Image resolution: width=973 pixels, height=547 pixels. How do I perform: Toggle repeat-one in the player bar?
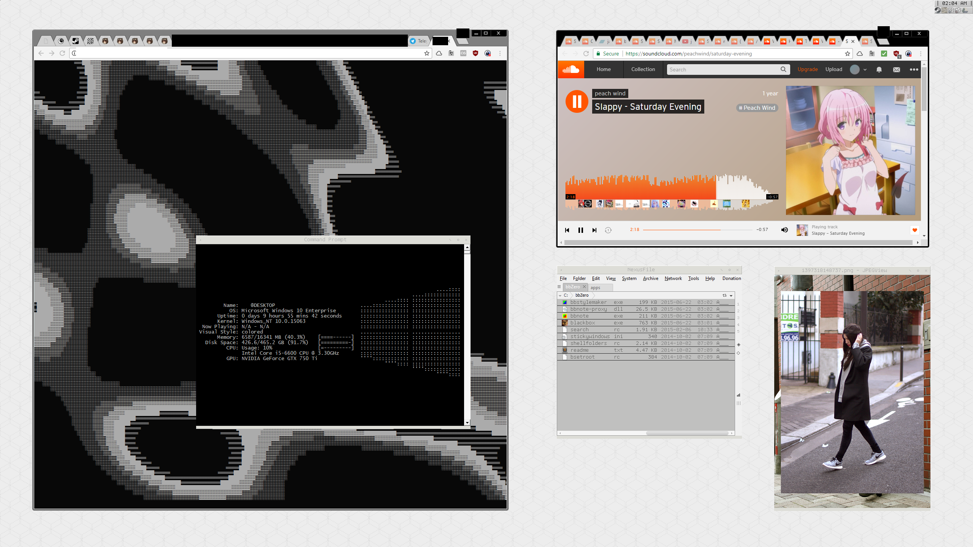(608, 230)
